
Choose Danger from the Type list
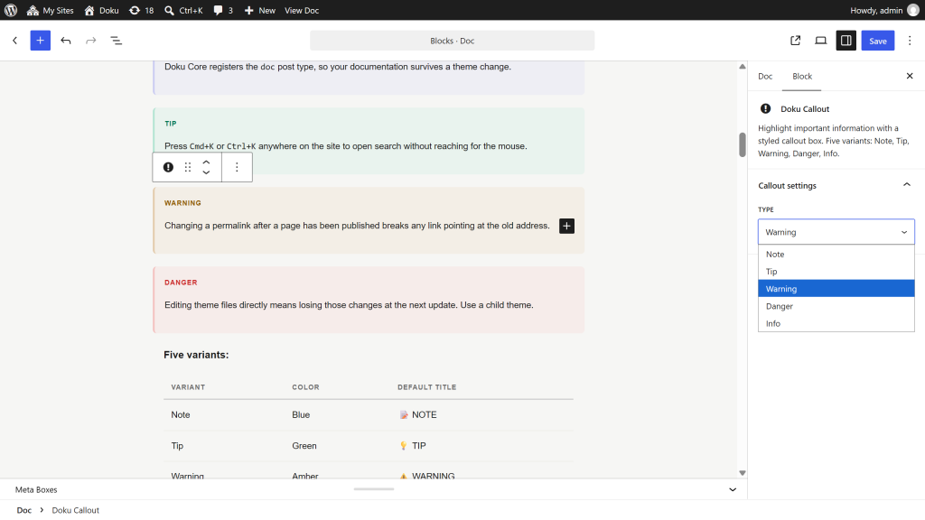coord(836,306)
